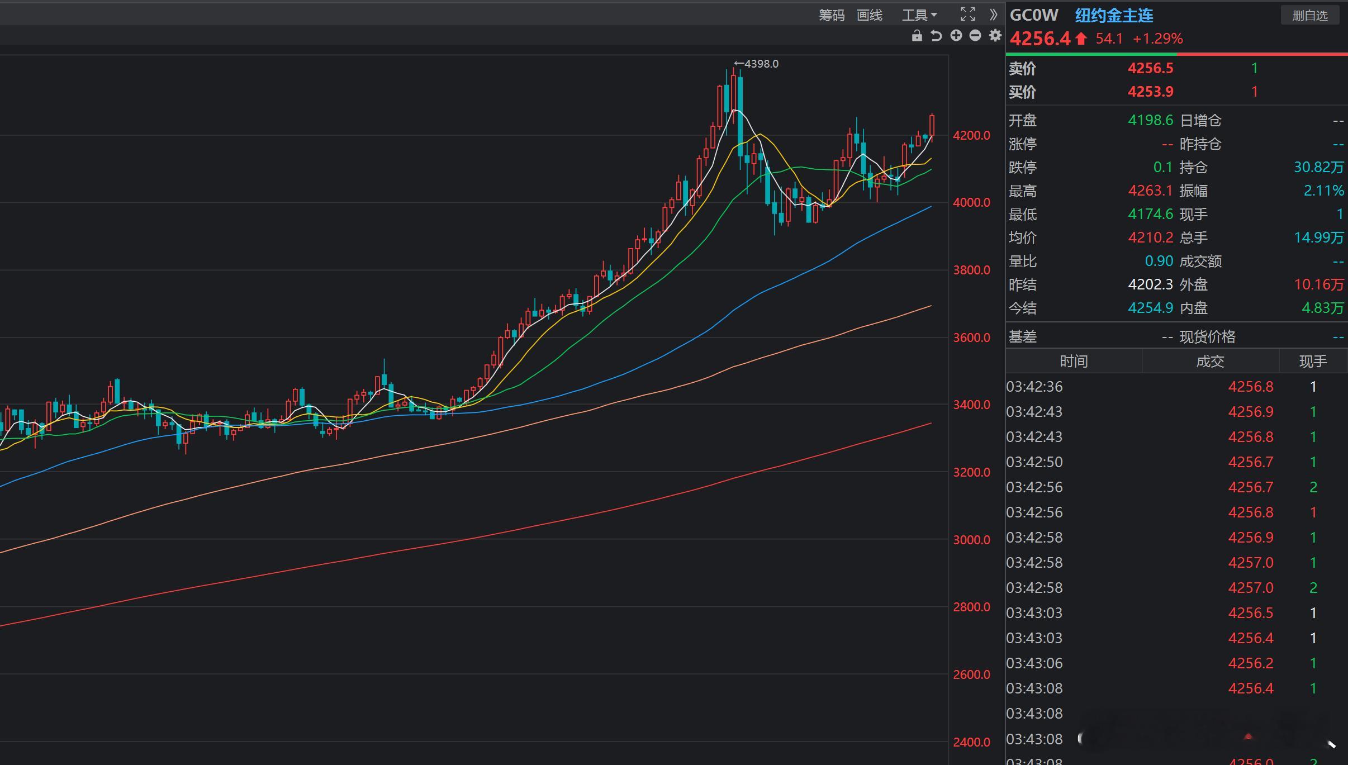The width and height of the screenshot is (1348, 765).
Task: Toggle the chart lock icon
Action: pos(917,36)
